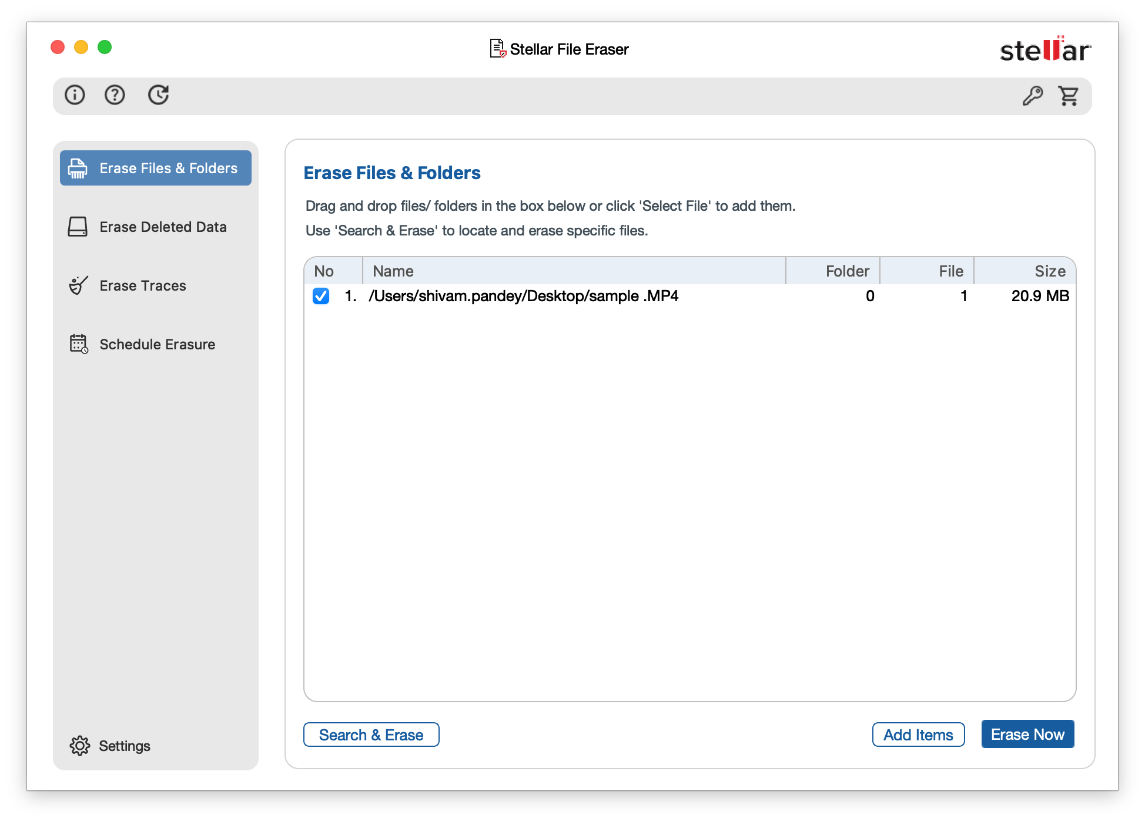Open buy page via the cart icon

1069,96
